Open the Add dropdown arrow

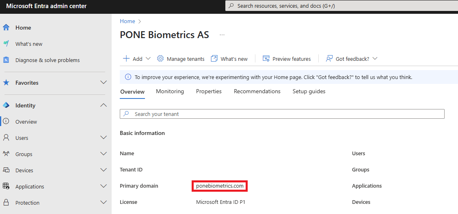(x=148, y=59)
